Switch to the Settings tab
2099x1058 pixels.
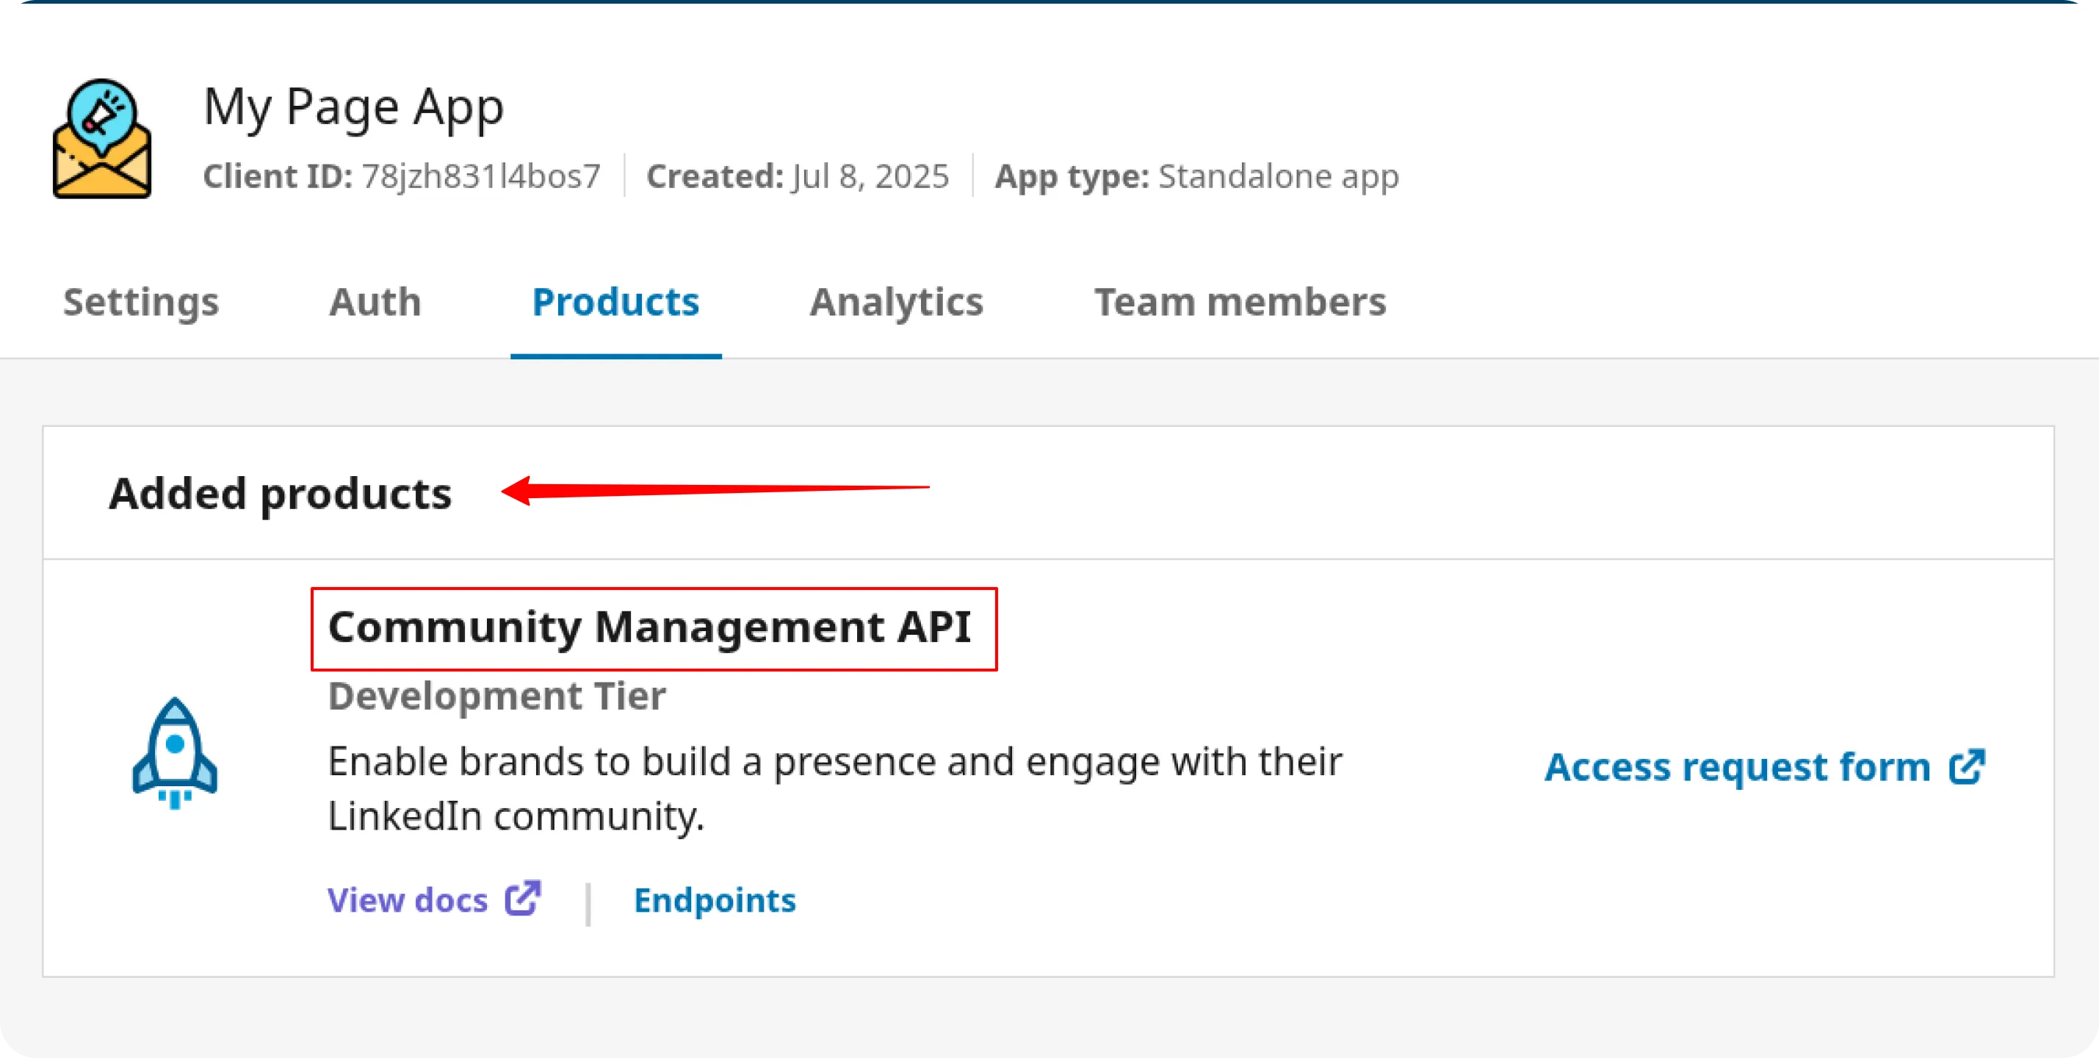[x=141, y=301]
